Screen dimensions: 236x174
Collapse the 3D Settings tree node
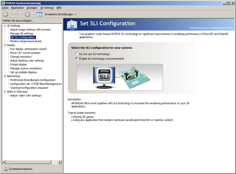pyautogui.click(x=5, y=26)
